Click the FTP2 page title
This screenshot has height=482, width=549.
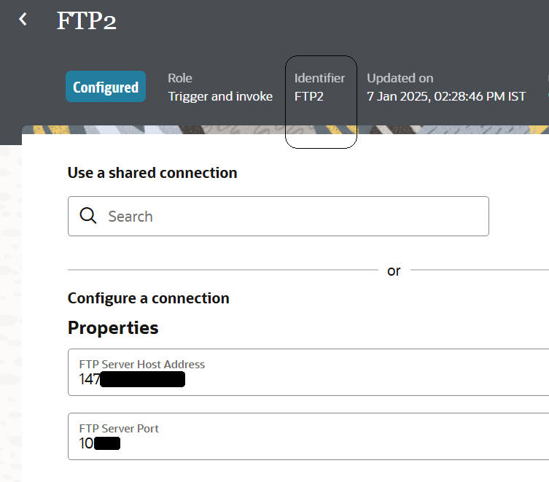pos(87,21)
